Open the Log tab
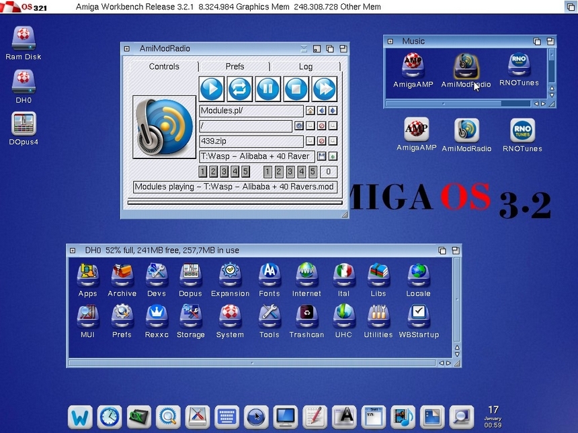Image resolution: width=578 pixels, height=433 pixels. coord(305,66)
